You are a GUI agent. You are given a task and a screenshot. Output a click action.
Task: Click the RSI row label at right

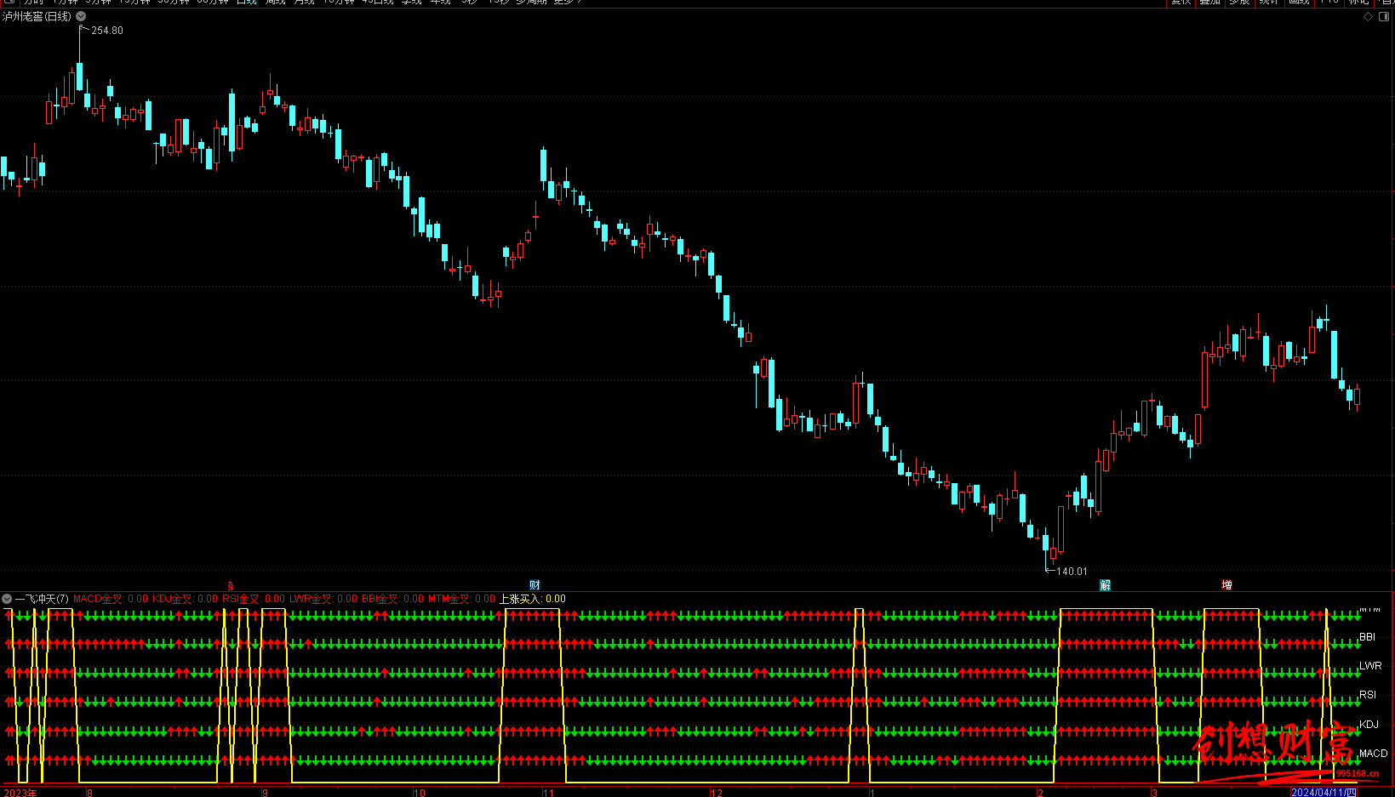click(x=1368, y=695)
